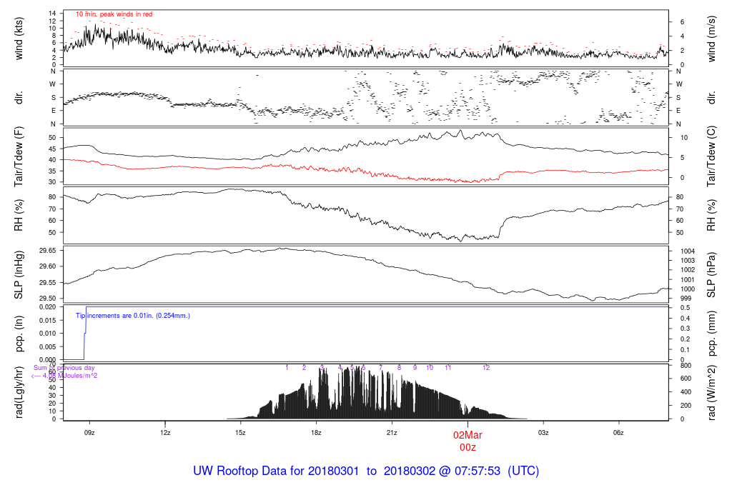The width and height of the screenshot is (732, 500).
Task: Click the '09z' time axis label
Action: (x=89, y=433)
